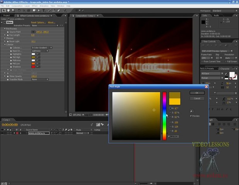
Task: Click the hex color input field
Action: (174, 136)
